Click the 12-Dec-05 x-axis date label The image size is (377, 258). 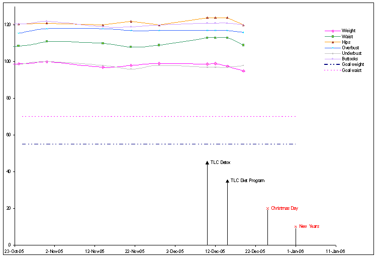(215, 251)
